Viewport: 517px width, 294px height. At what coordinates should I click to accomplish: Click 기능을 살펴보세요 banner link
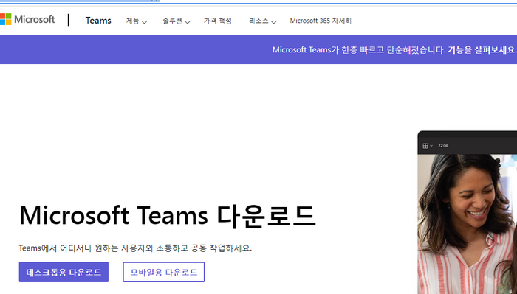(x=482, y=49)
